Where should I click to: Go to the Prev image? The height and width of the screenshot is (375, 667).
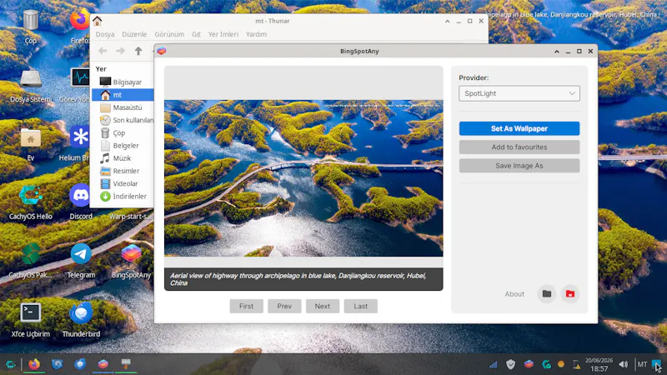284,306
